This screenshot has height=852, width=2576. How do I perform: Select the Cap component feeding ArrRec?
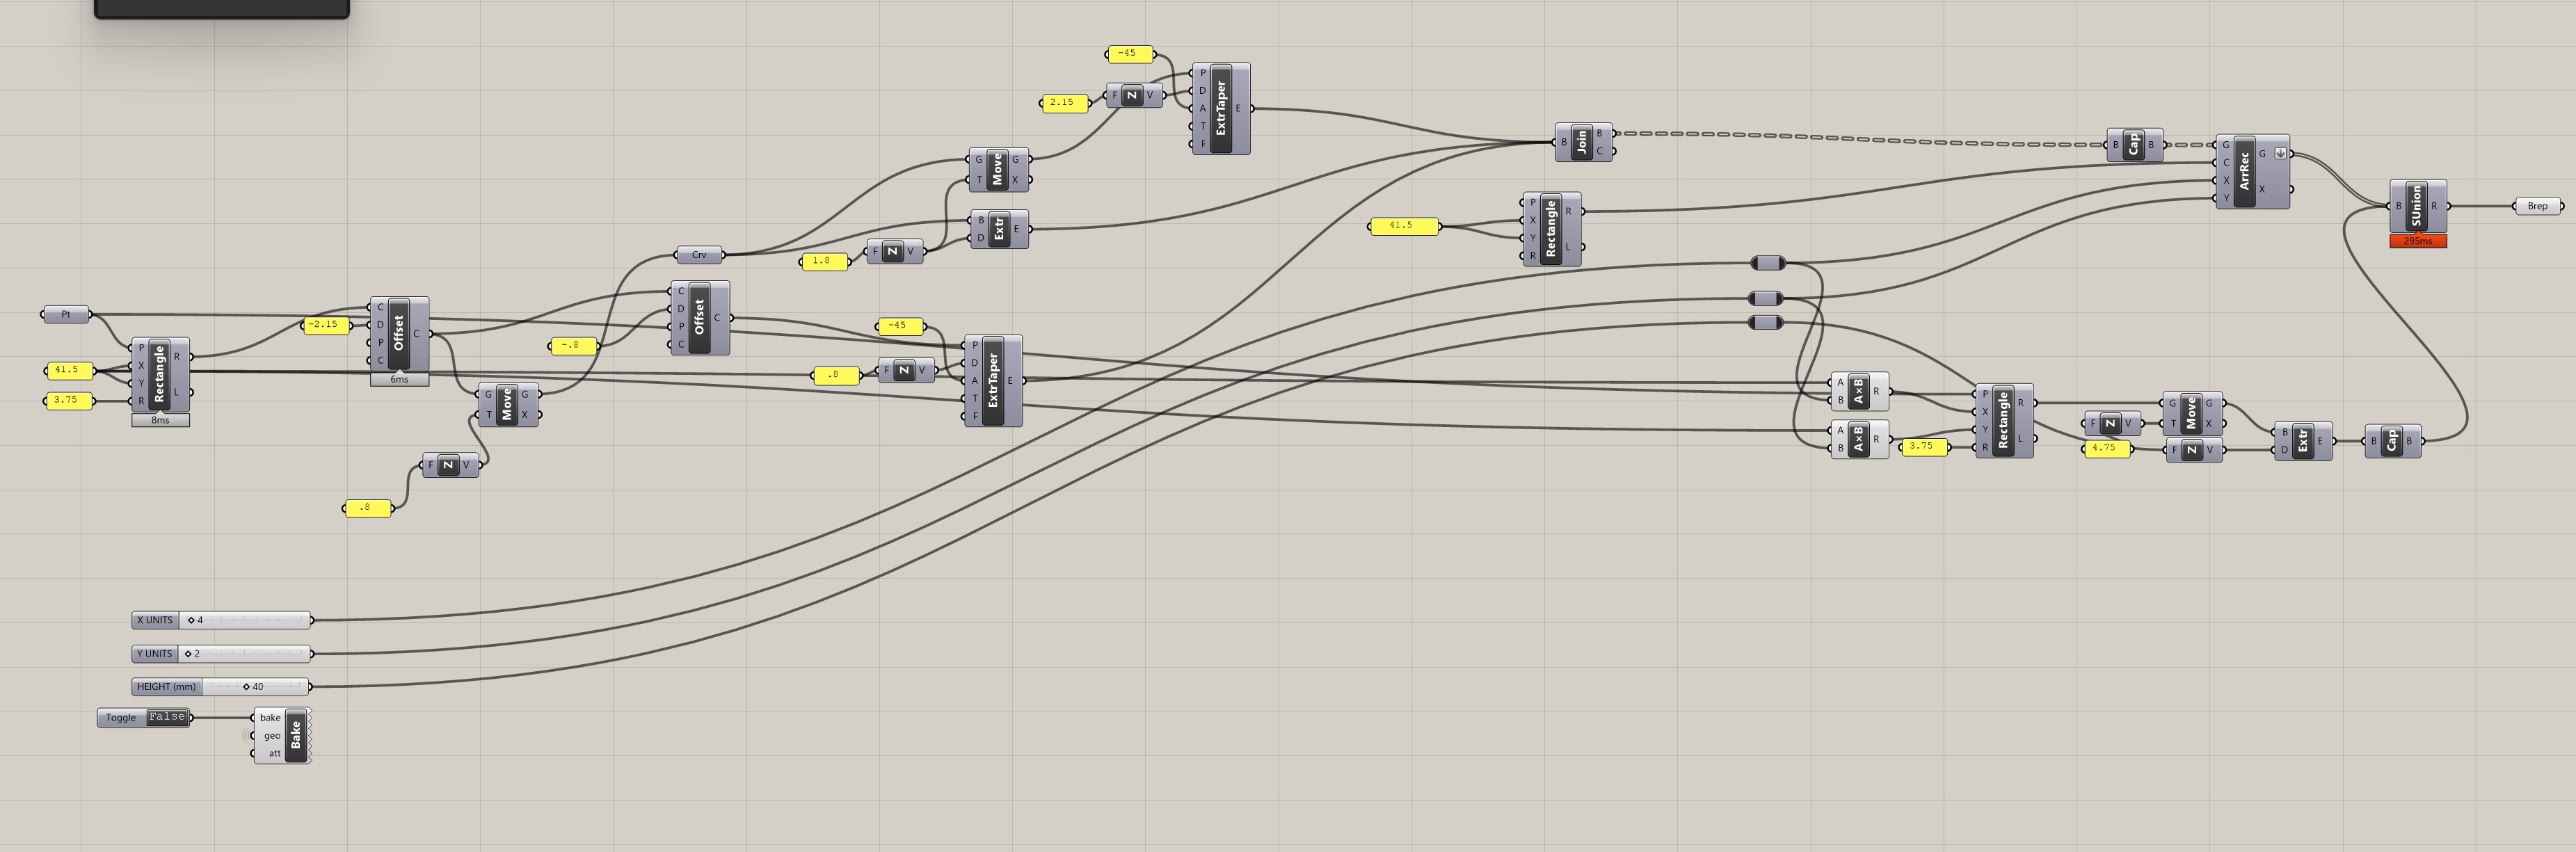[2134, 145]
